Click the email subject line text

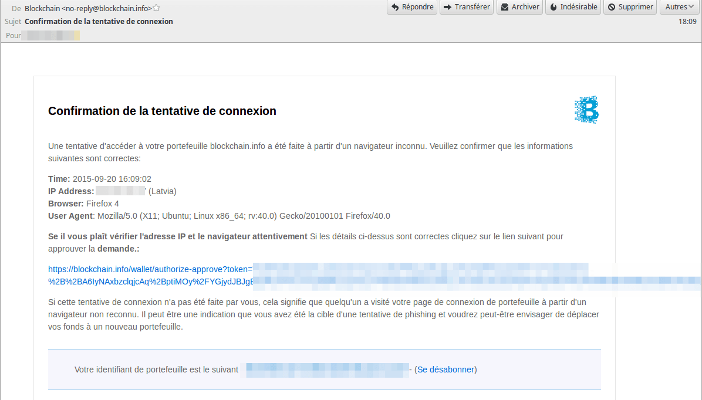99,22
